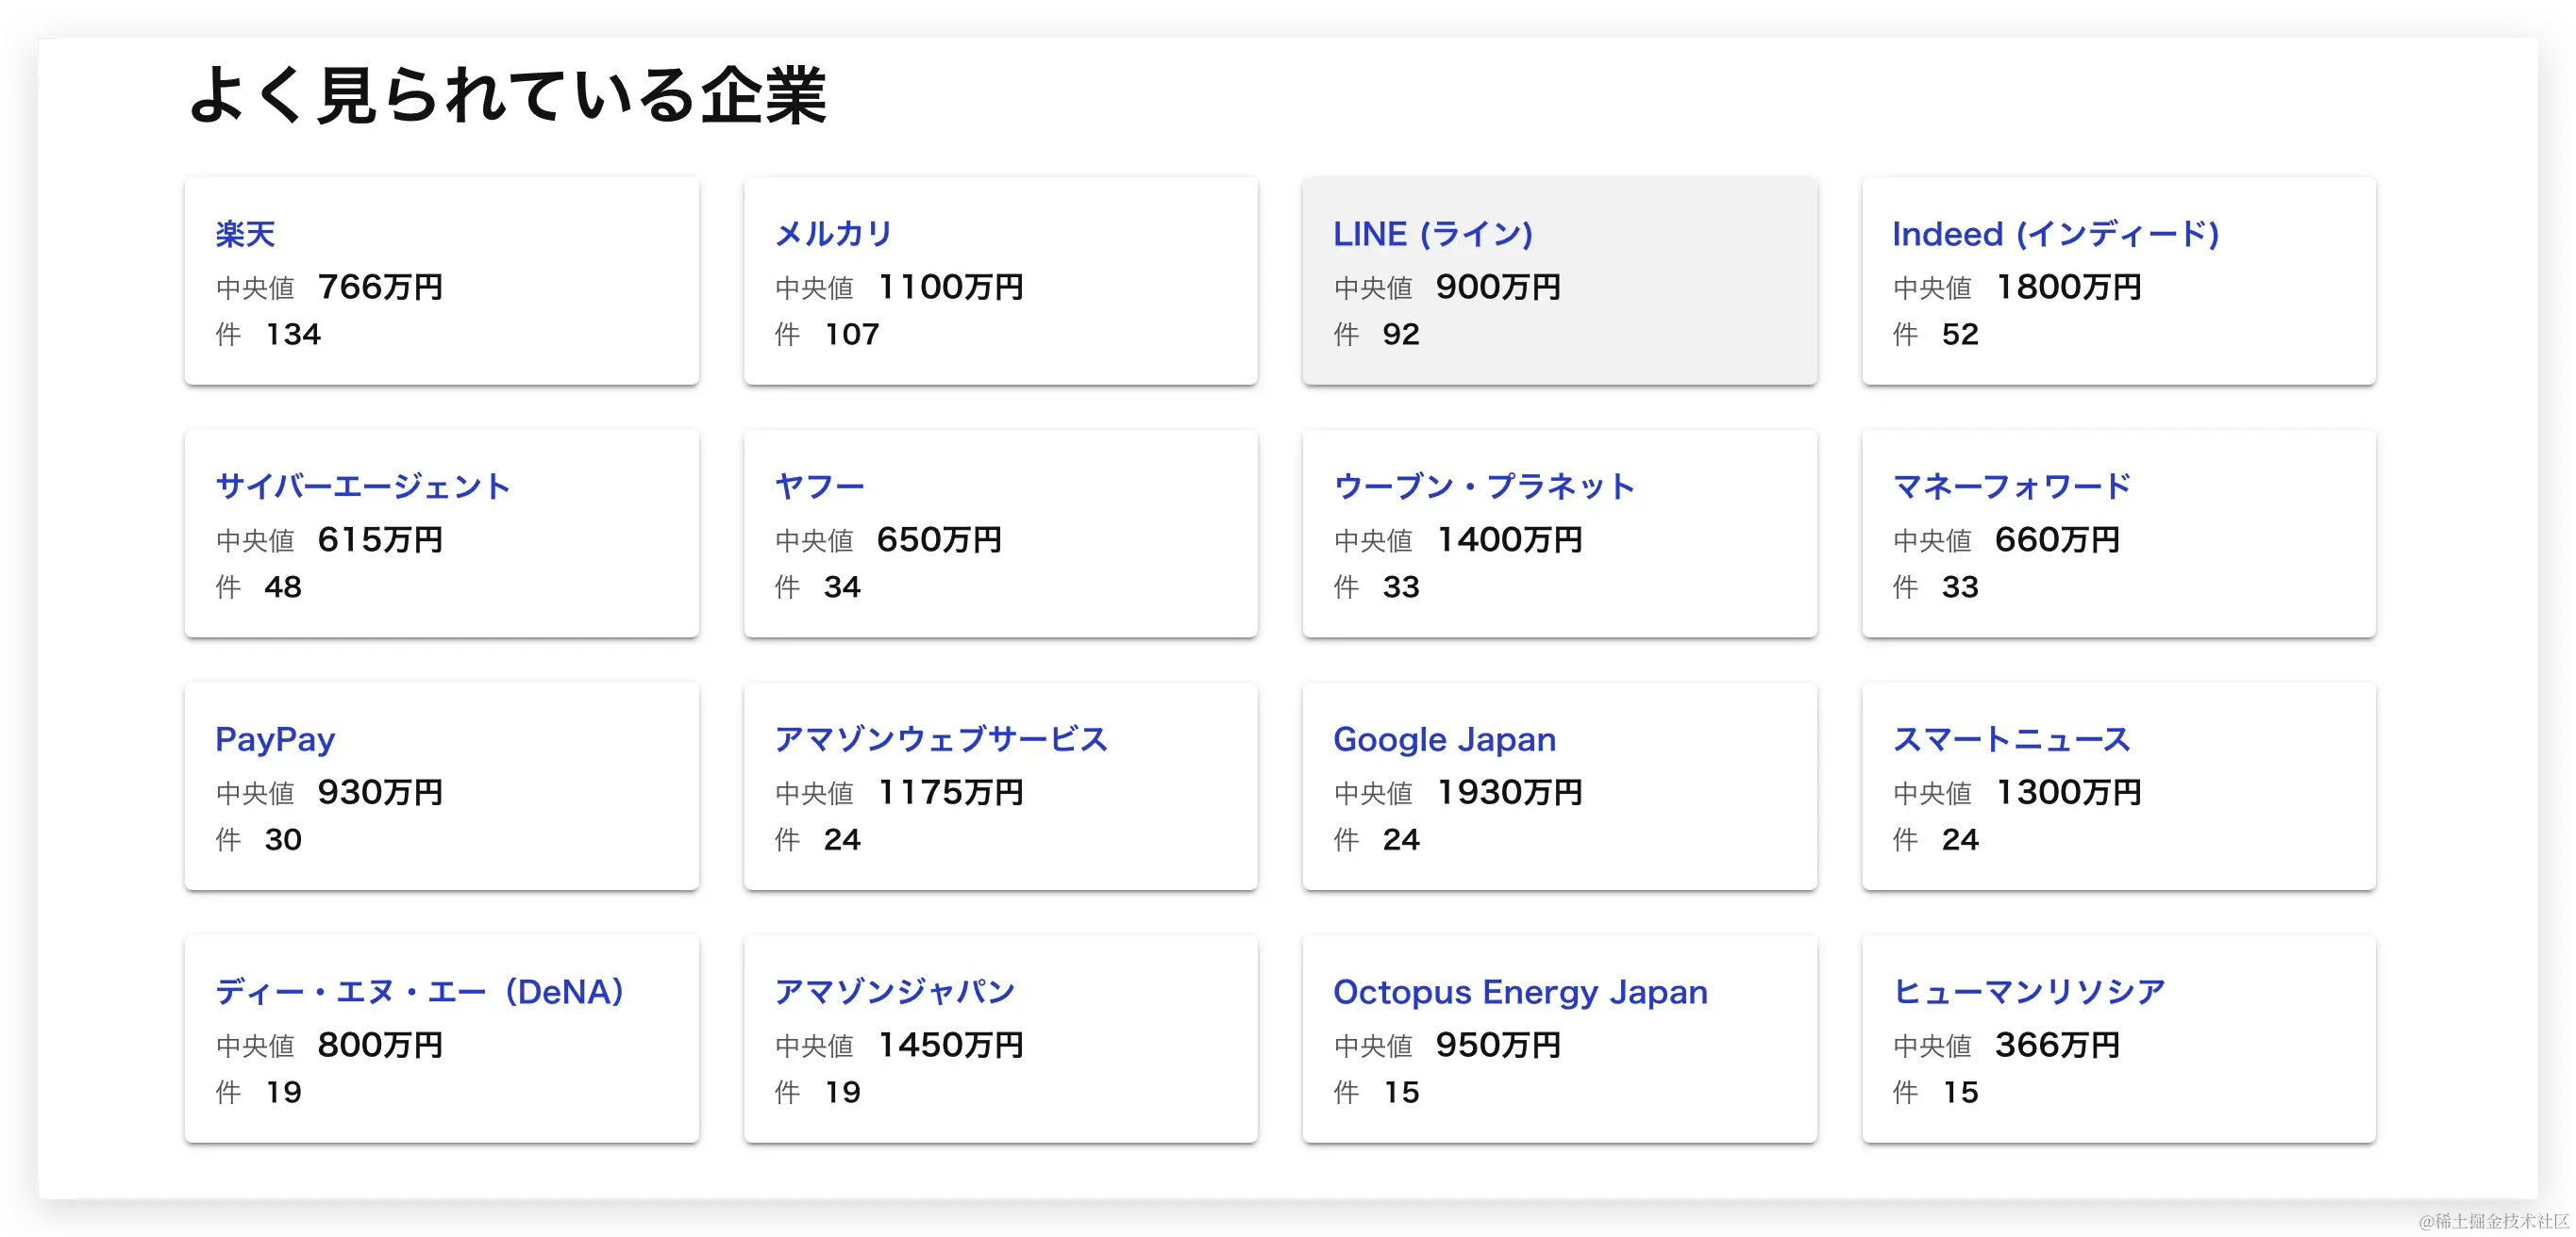This screenshot has width=2576, height=1237.
Task: Open the Octopus Energy Japan link
Action: click(1520, 992)
